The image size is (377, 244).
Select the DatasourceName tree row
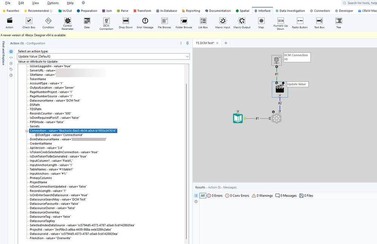tap(55, 101)
